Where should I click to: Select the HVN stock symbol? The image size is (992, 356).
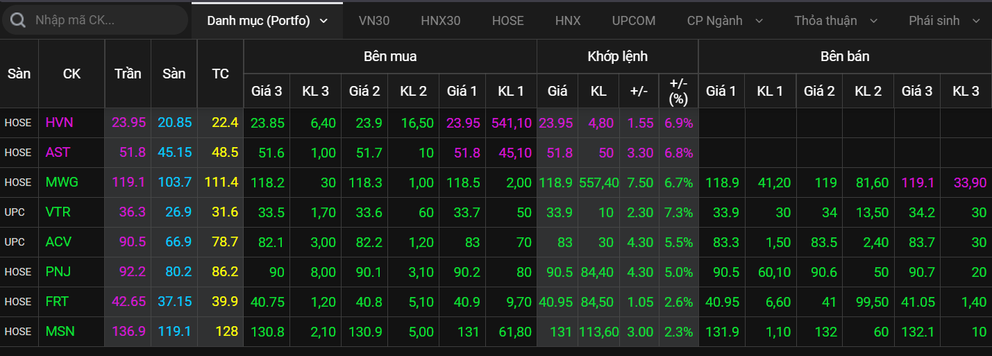pyautogui.click(x=59, y=123)
